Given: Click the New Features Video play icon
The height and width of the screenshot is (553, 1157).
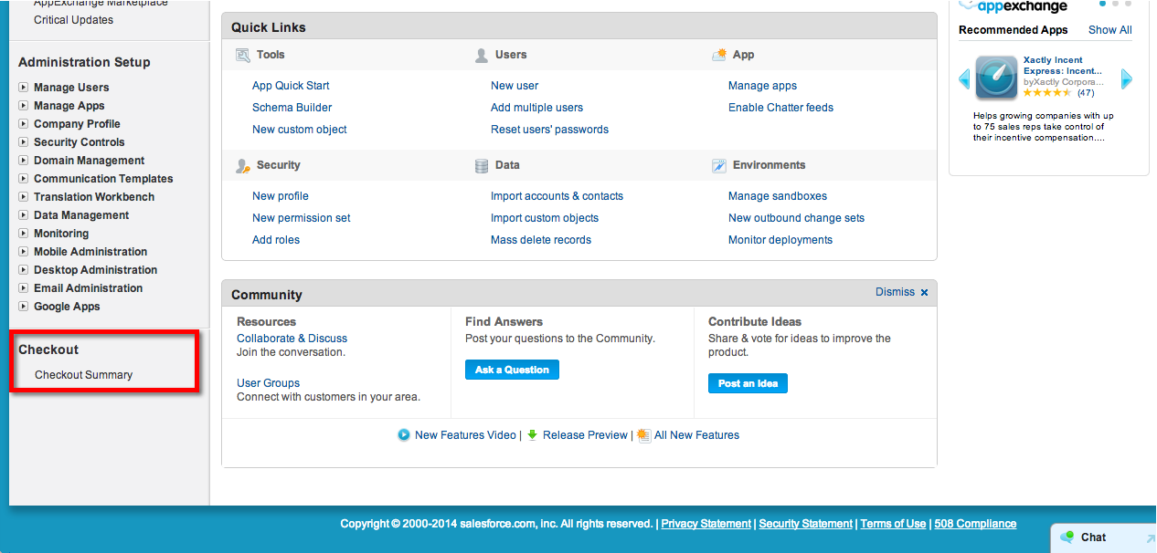Looking at the screenshot, I should coord(404,435).
